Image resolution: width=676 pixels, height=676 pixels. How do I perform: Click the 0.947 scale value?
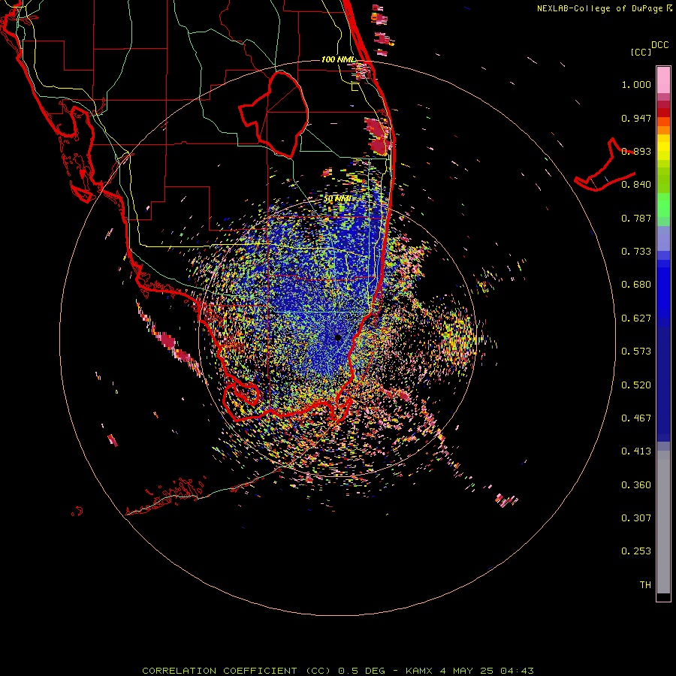pyautogui.click(x=636, y=118)
